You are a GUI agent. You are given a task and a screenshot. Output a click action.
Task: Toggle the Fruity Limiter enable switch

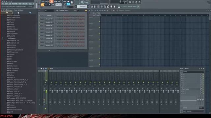tap(201, 89)
